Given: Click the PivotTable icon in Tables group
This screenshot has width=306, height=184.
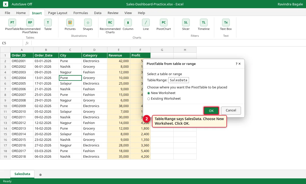Looking at the screenshot, I should [12, 22].
